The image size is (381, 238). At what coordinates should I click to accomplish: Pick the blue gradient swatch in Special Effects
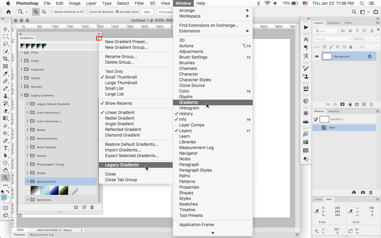(x=54, y=190)
